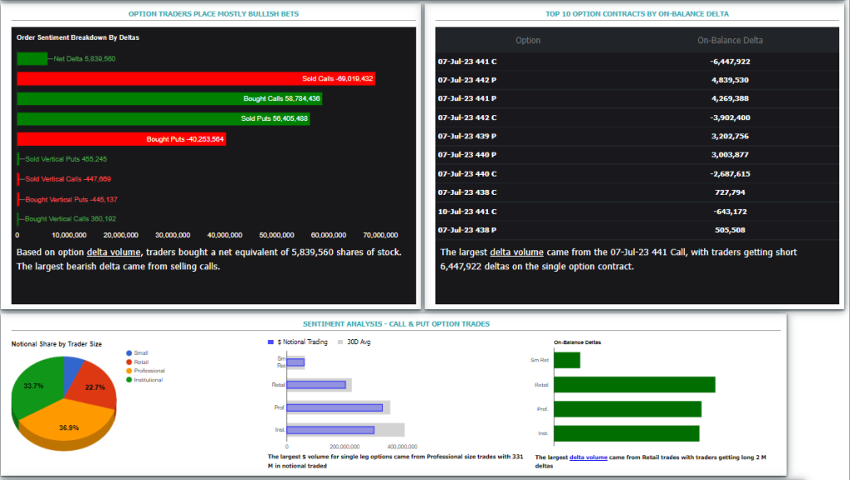The image size is (850, 480).
Task: Select the 07-Jul-23 438 P row
Action: 637,230
